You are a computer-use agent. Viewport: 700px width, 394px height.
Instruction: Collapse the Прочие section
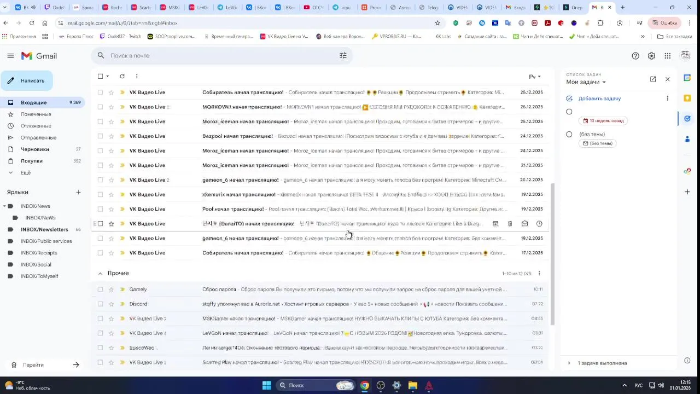tap(100, 273)
